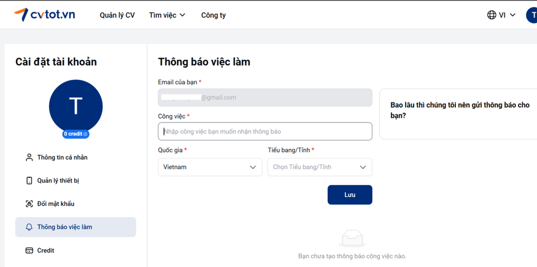The height and width of the screenshot is (267, 537).
Task: Expand the Tìm việc dropdown menu
Action: [x=167, y=15]
